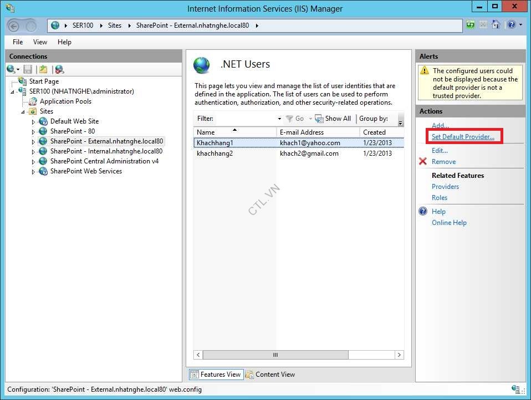The height and width of the screenshot is (400, 531).
Task: Open the File menu
Action: click(18, 42)
